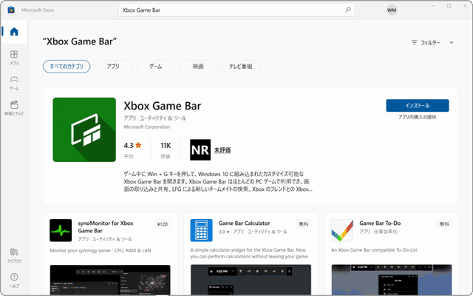This screenshot has width=473, height=296.
Task: Click 無料 badge on Game Bar To-Do
Action: point(444,224)
